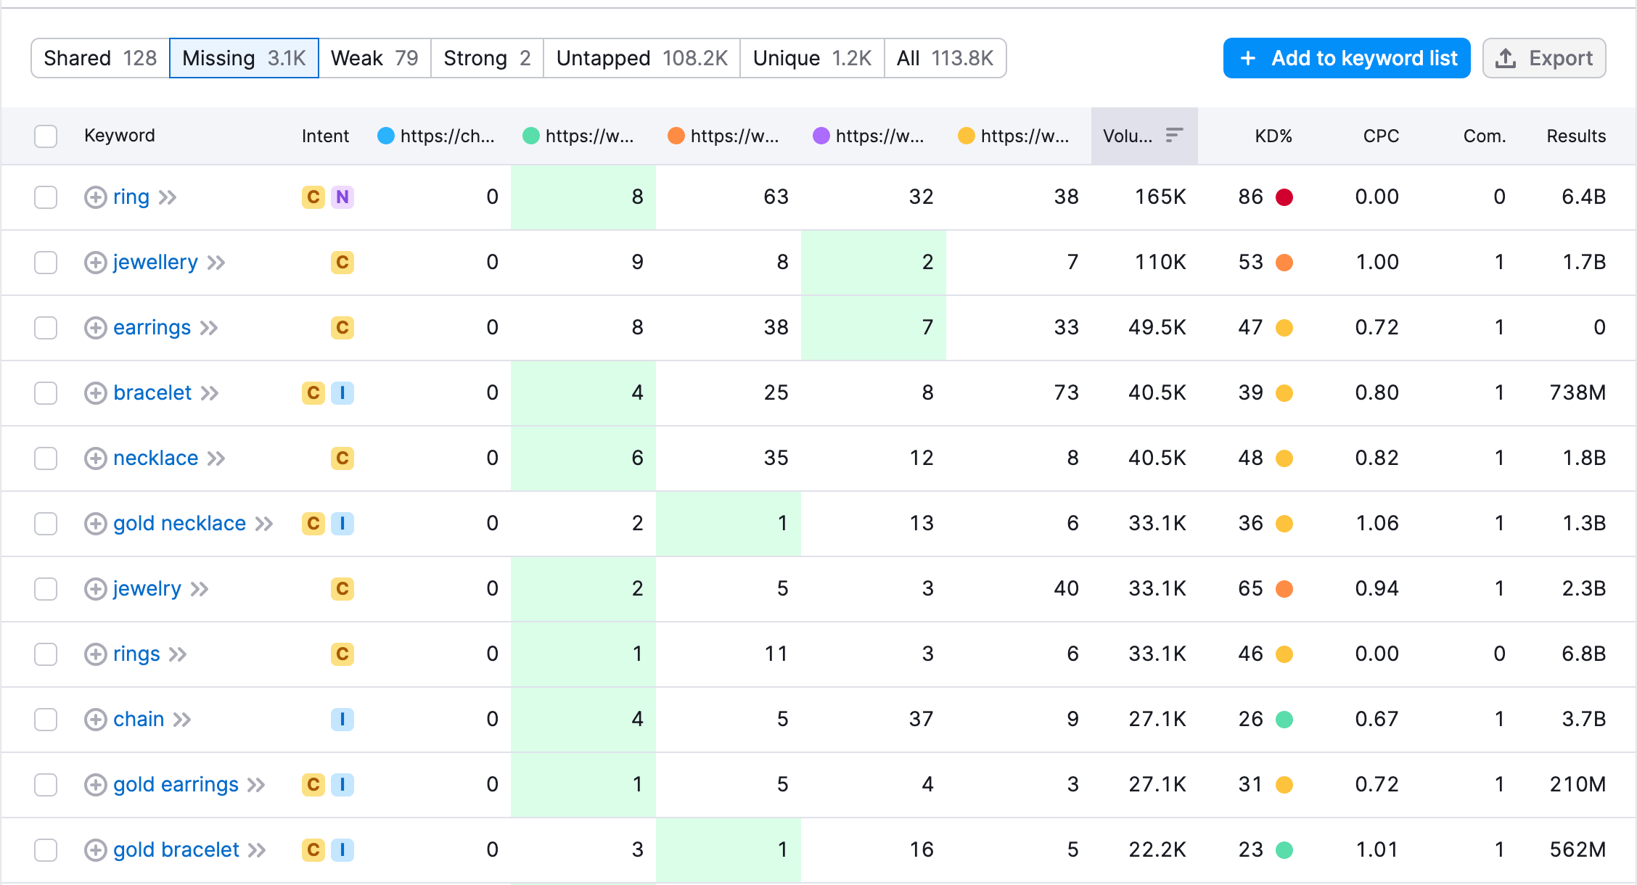
Task: Click the blue domain dot in column header
Action: tap(385, 136)
